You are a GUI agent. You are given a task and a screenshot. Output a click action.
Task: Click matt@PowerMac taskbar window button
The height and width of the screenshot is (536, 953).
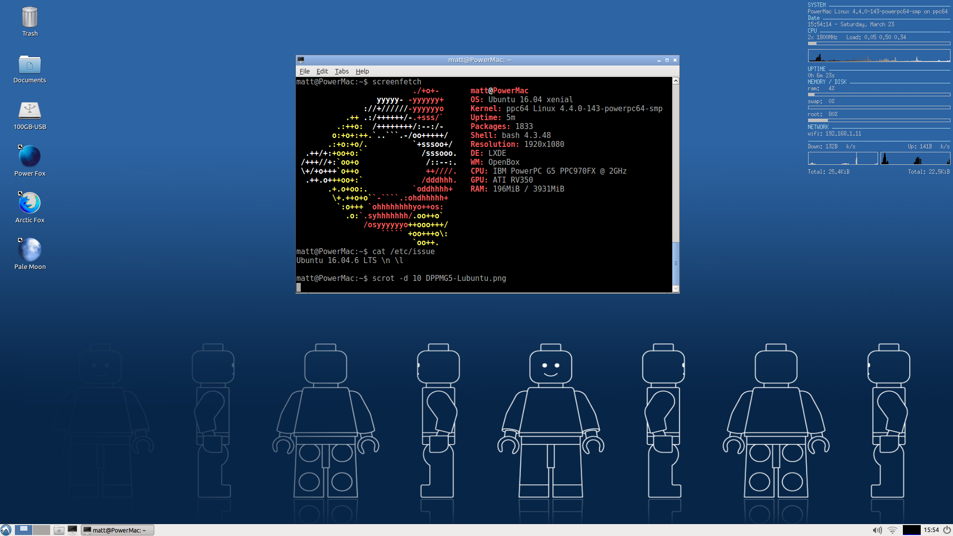click(x=118, y=530)
